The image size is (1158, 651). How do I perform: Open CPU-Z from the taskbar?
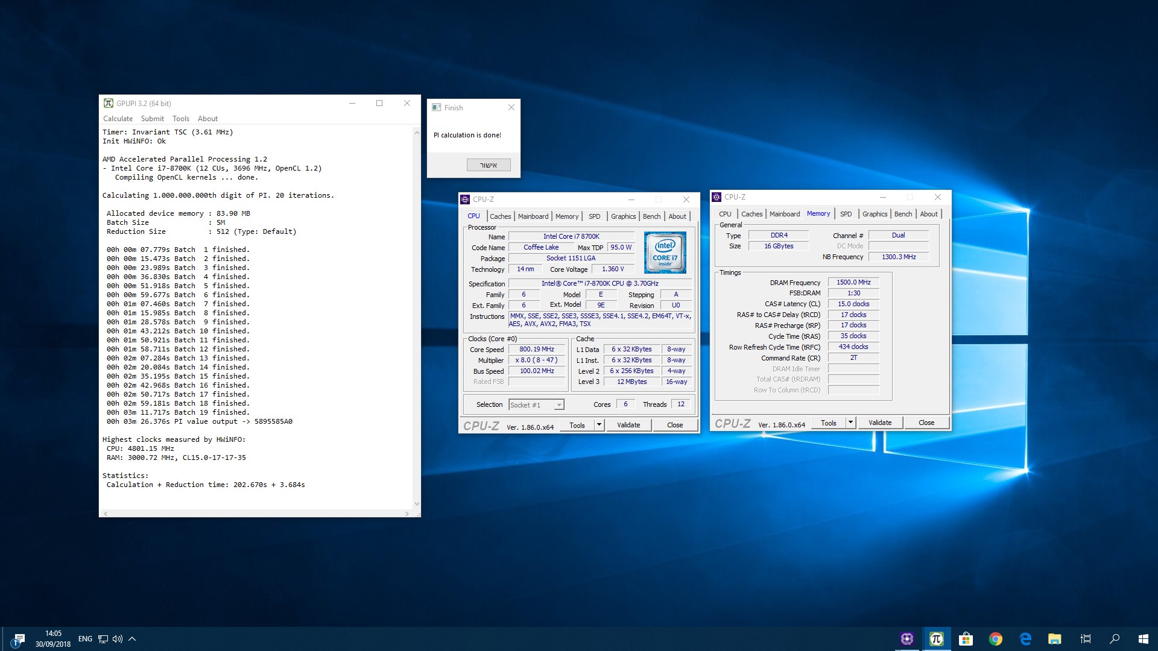pos(906,639)
